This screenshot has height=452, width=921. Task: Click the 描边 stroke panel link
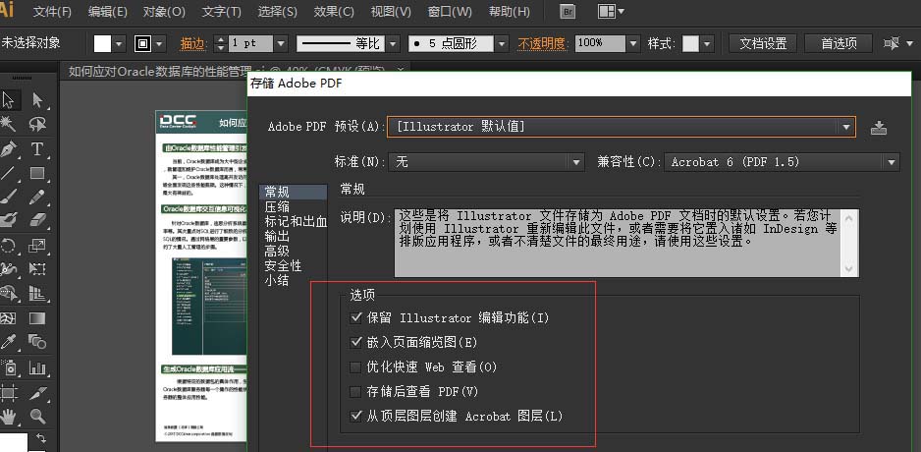pyautogui.click(x=192, y=43)
